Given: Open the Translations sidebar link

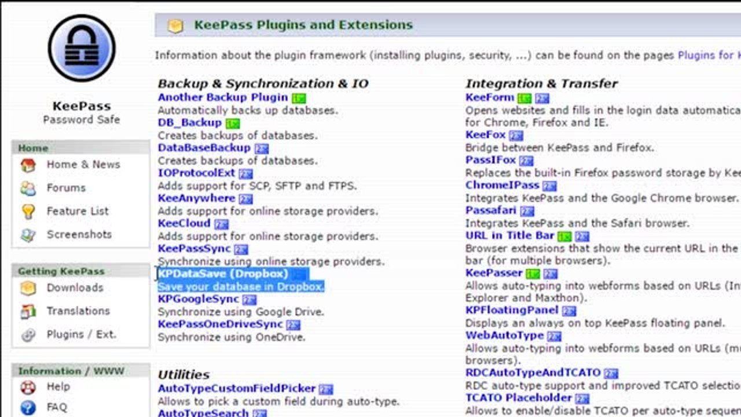Looking at the screenshot, I should 78,310.
